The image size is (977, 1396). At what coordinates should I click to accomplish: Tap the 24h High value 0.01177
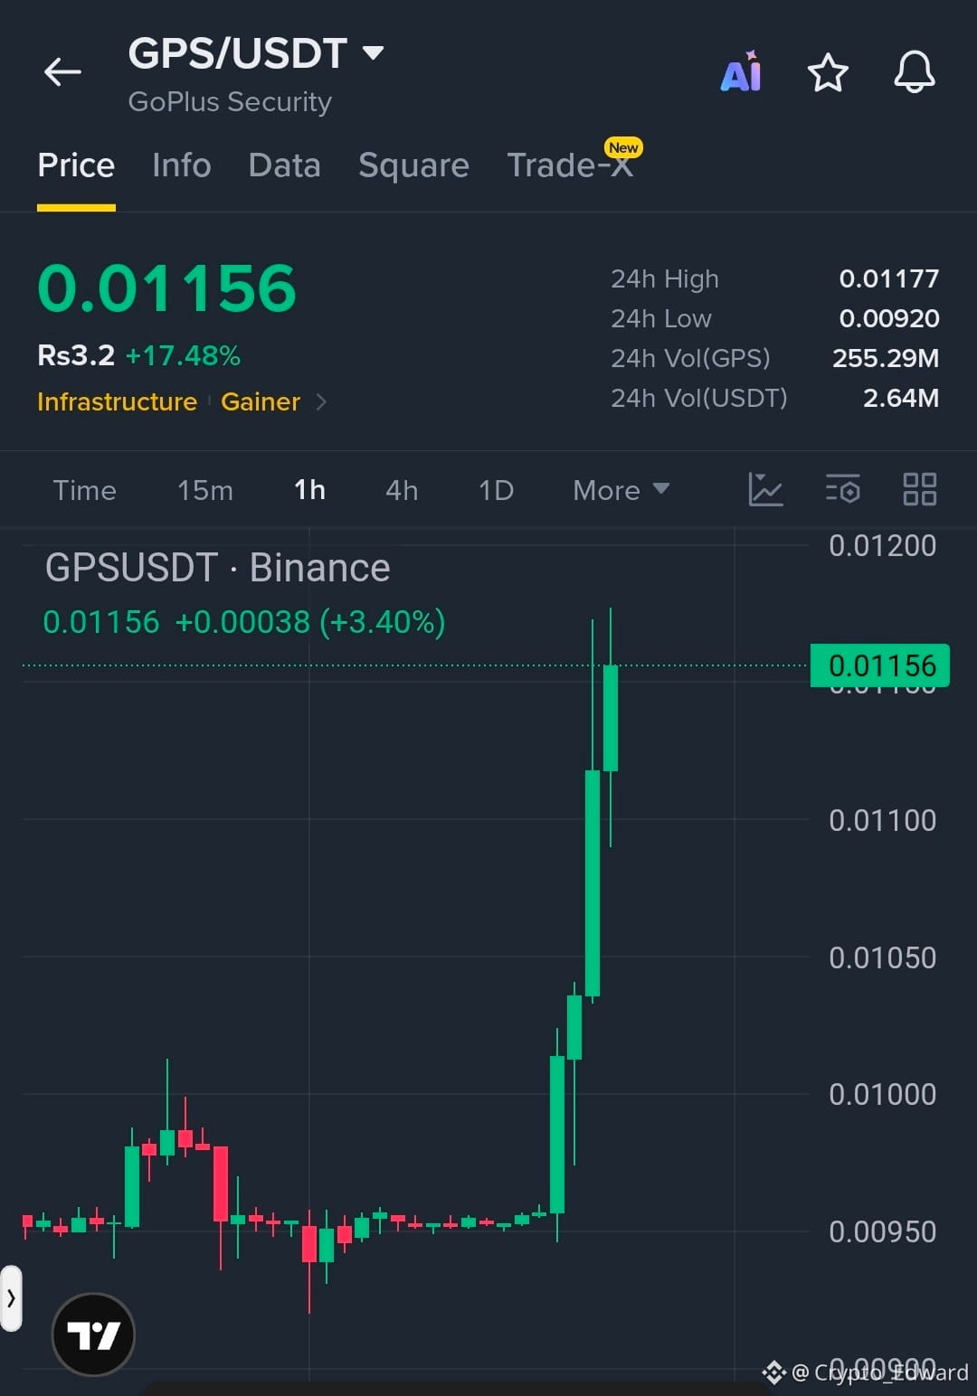coord(889,278)
